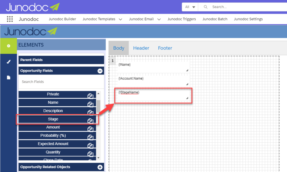Expand the Parent Fields section
The image size is (287, 172).
tap(61, 60)
